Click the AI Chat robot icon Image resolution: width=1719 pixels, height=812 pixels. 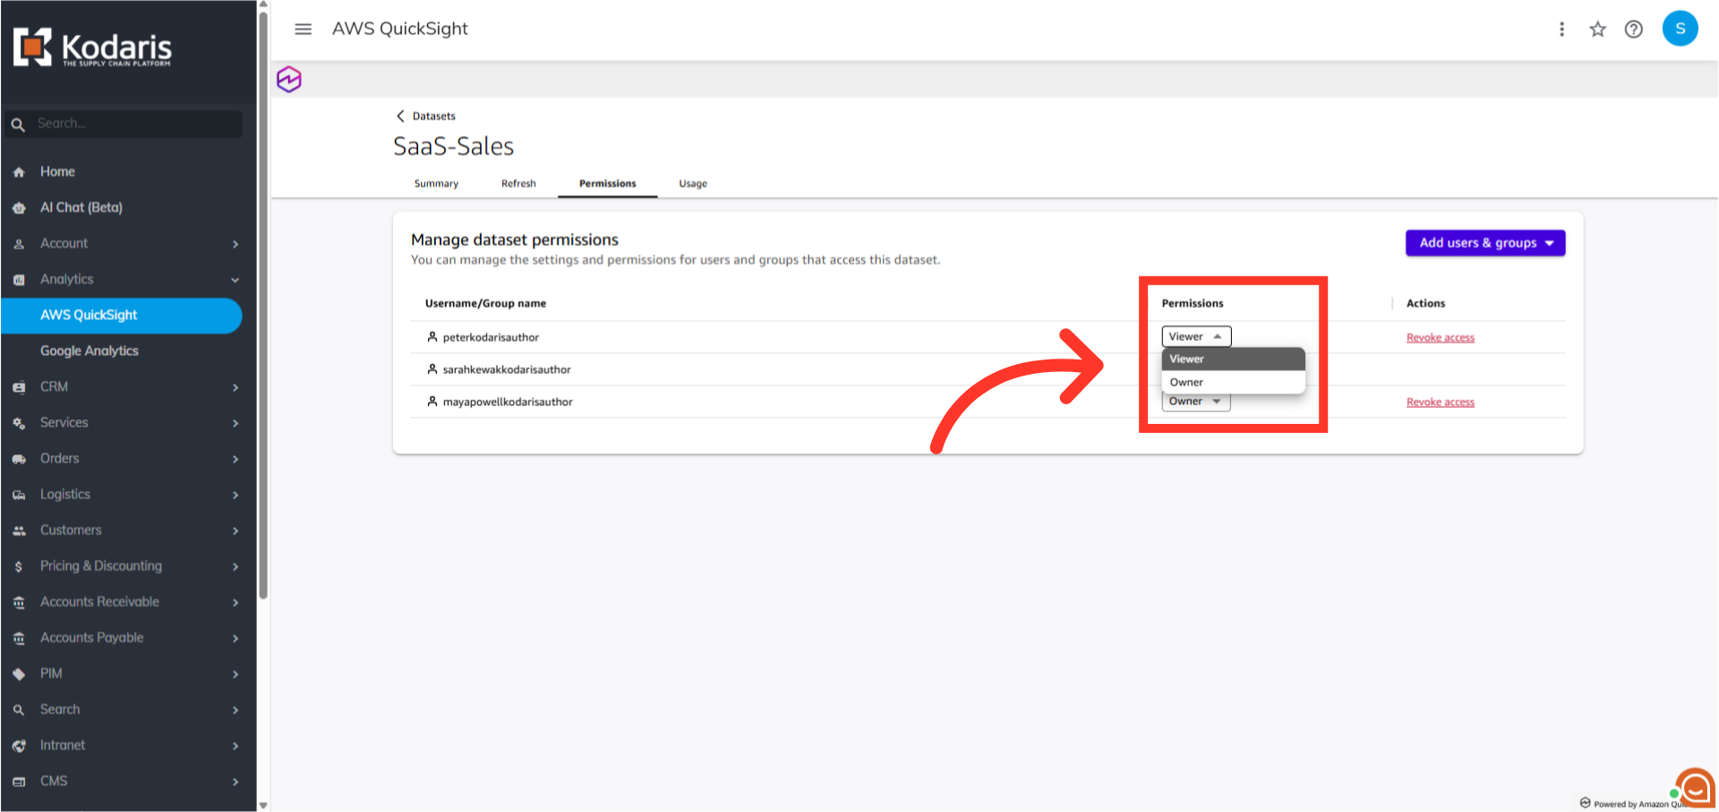(x=19, y=207)
